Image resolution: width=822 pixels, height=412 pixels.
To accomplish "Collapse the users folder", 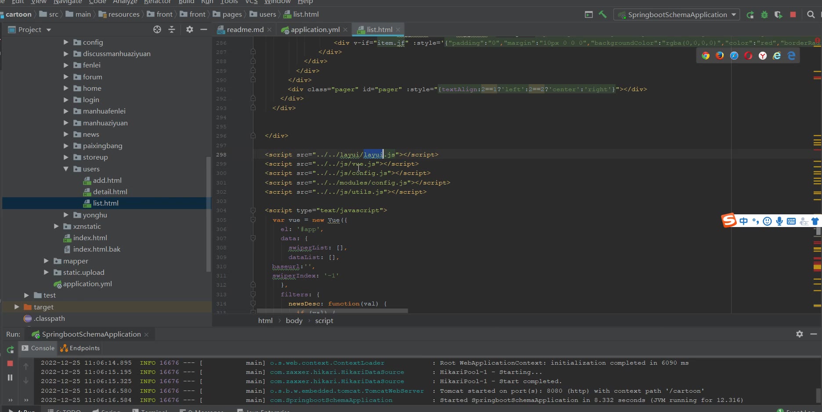I will coord(66,169).
